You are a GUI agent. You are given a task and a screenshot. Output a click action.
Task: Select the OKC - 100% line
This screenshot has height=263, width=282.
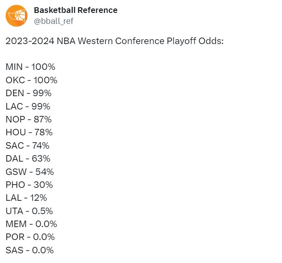[31, 80]
